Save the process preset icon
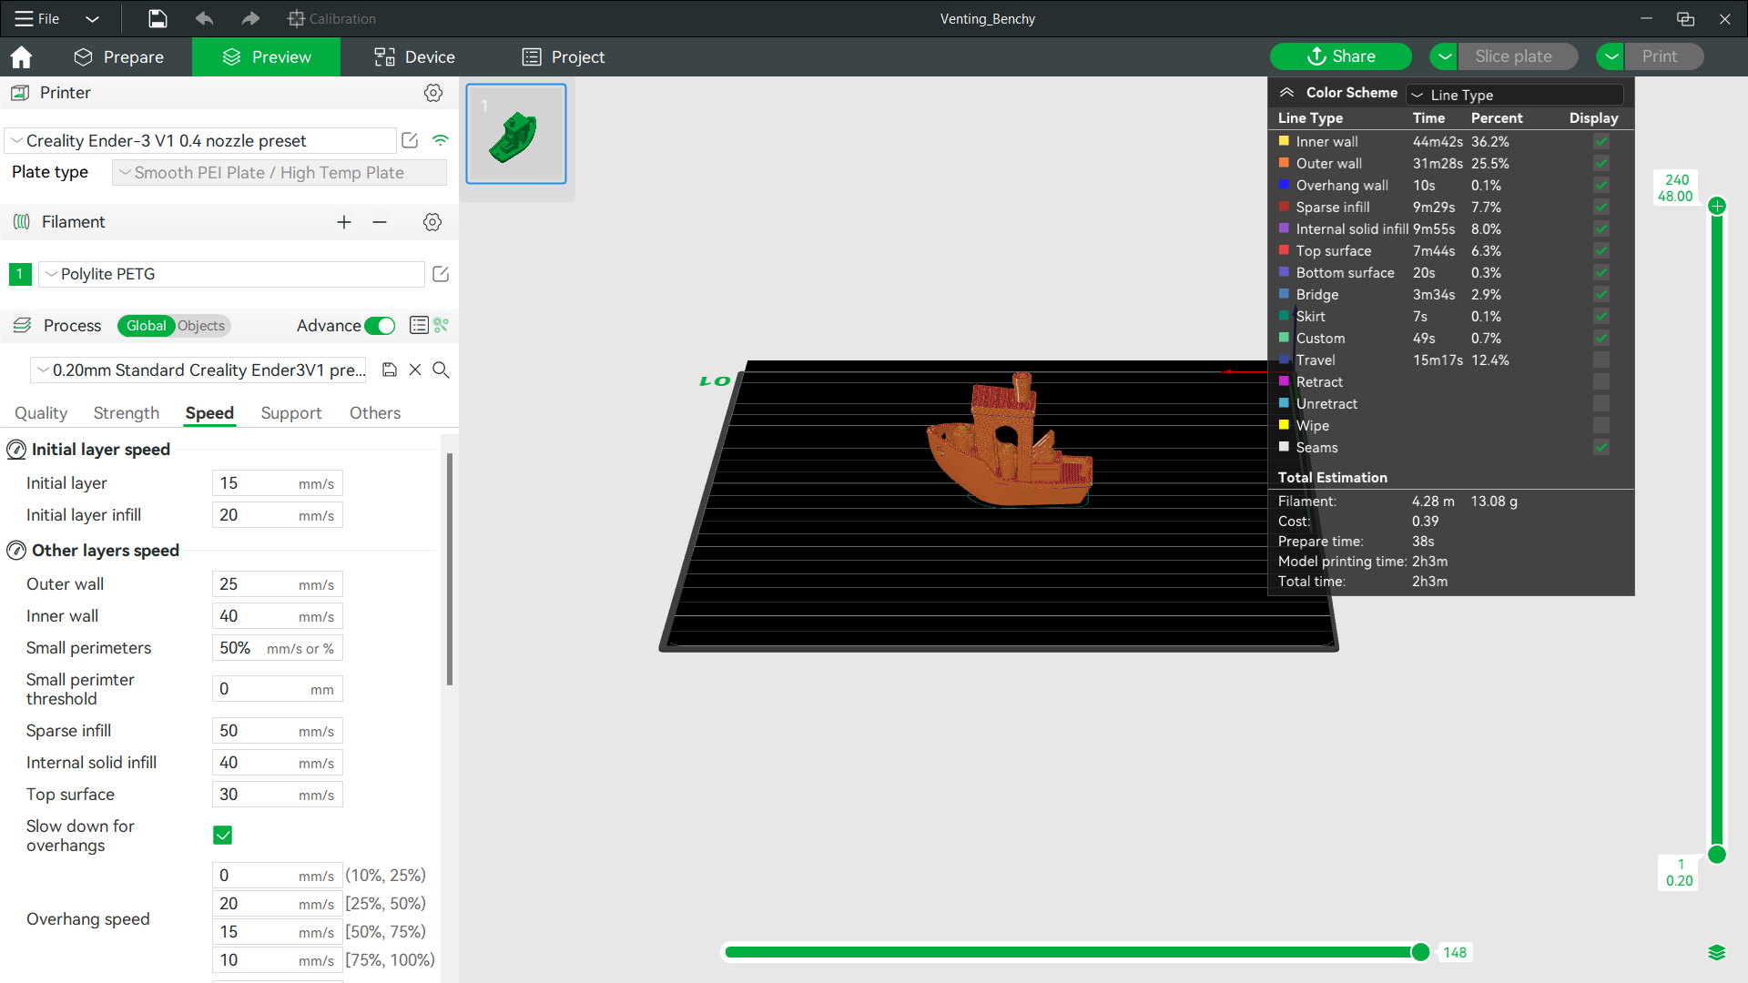1748x983 pixels. click(x=390, y=370)
